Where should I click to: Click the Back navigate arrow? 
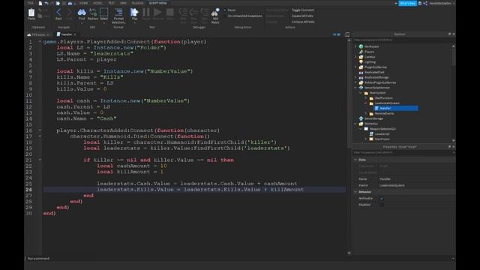[58, 12]
